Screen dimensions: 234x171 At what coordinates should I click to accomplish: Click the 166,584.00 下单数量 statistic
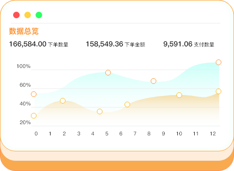click(39, 44)
